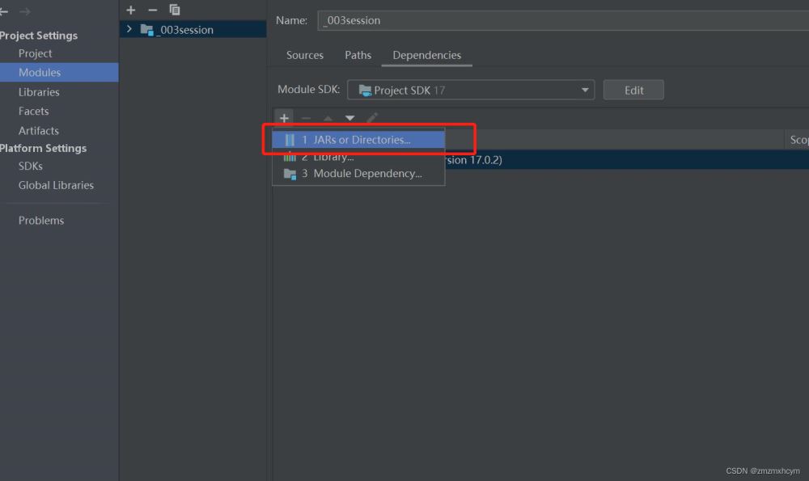This screenshot has width=809, height=481.
Task: Move dependency up arrow
Action: [x=328, y=118]
